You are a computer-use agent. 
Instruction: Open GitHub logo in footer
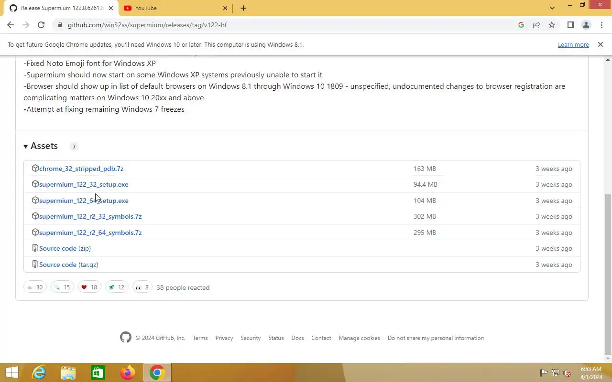[126, 338]
